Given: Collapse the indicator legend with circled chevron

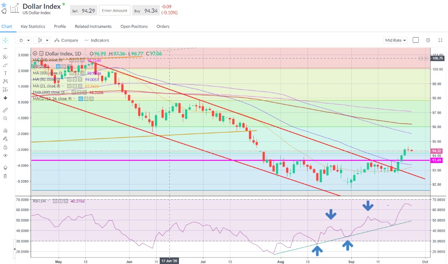Looking at the screenshot, I should click(x=35, y=53).
